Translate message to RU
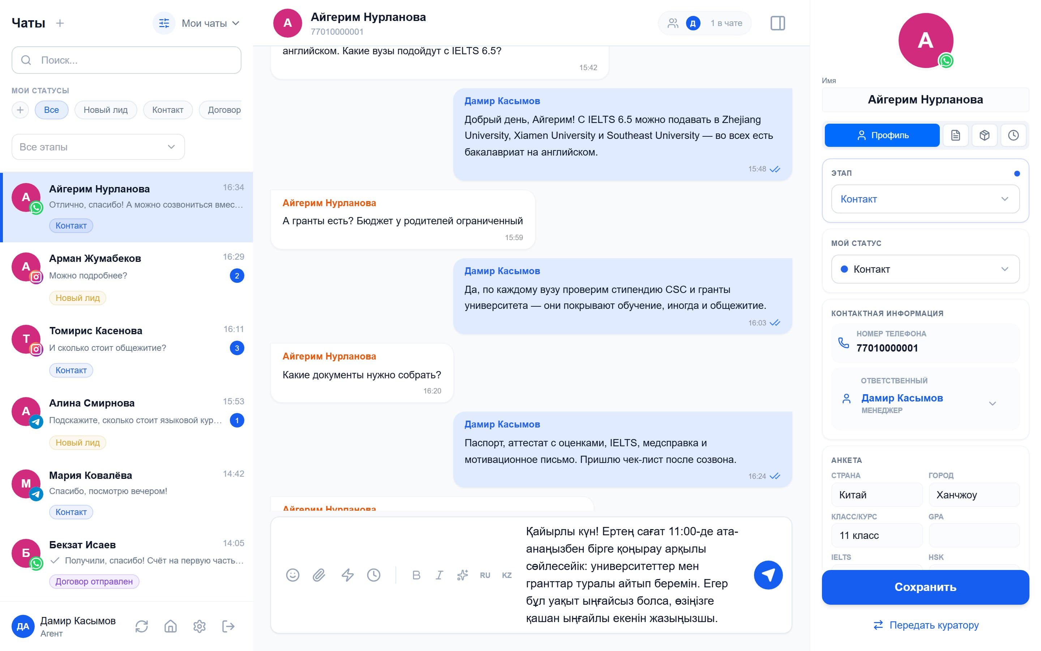The height and width of the screenshot is (651, 1041). (485, 575)
